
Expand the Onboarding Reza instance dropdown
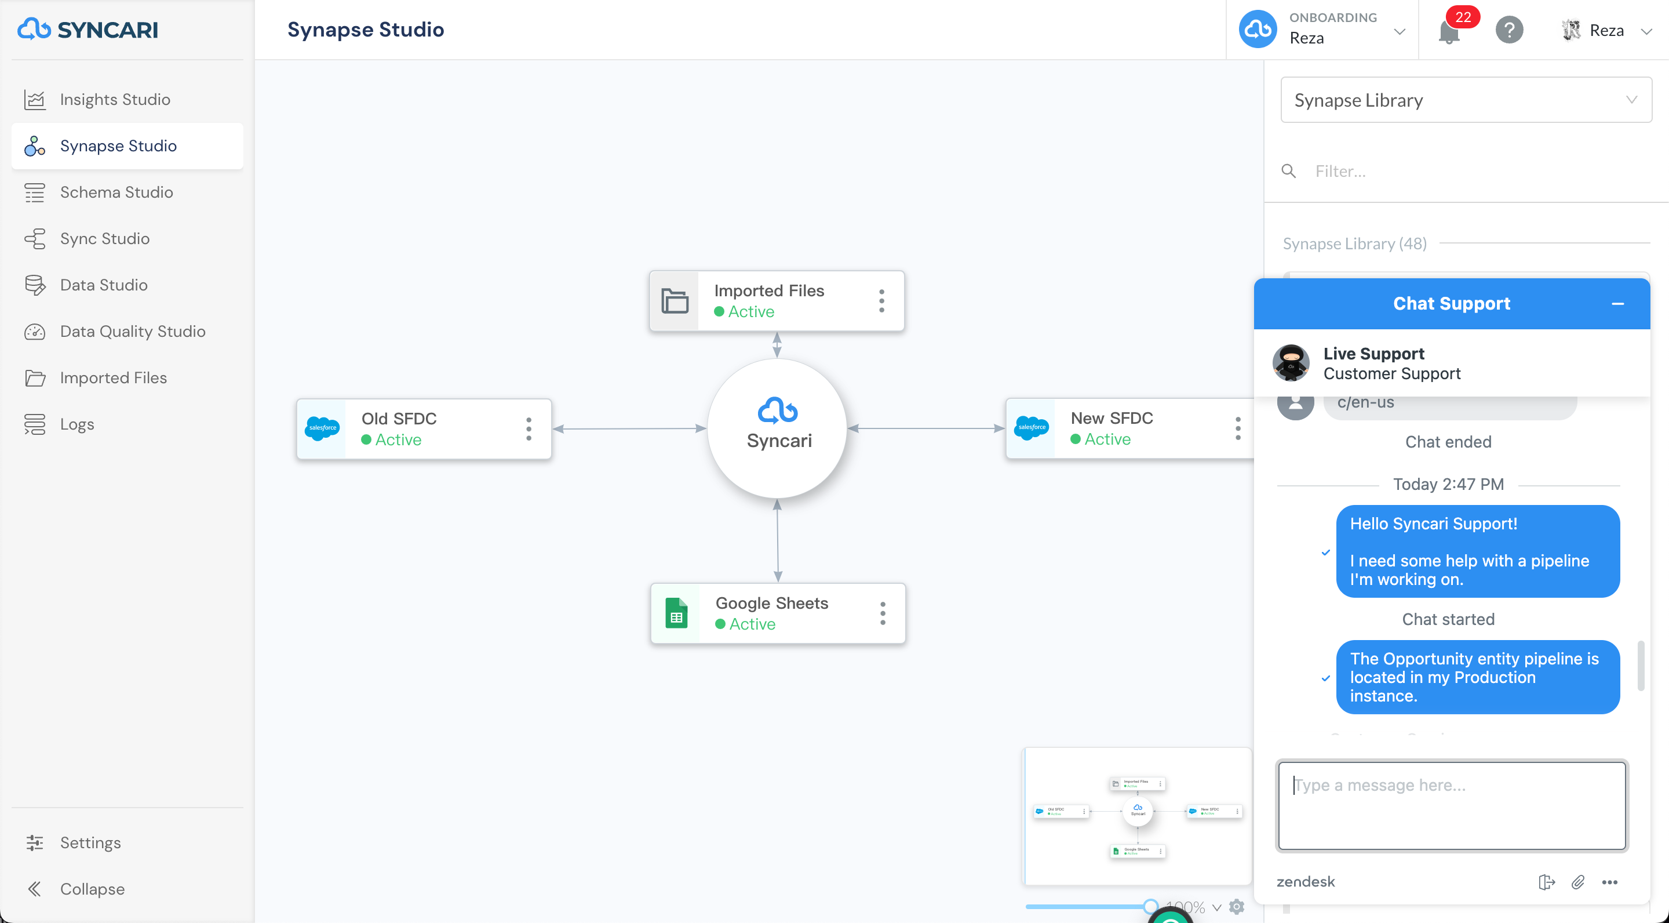1399,31
